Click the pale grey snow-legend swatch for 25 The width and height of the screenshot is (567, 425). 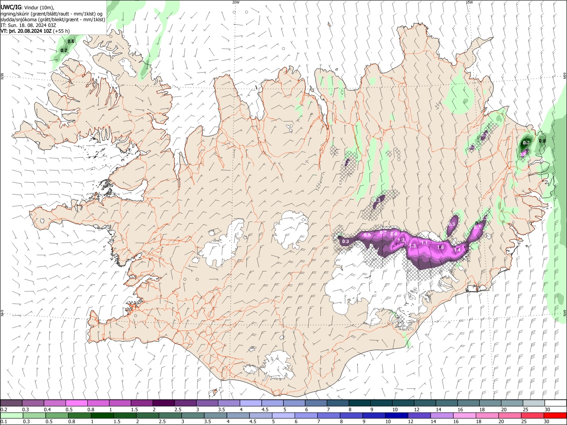533,403
